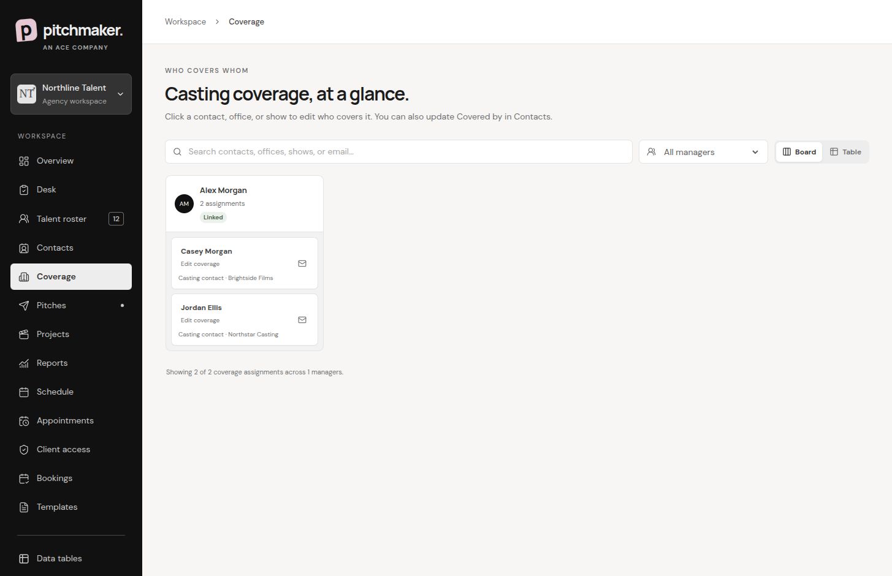This screenshot has width=892, height=576.
Task: Open the Northline Talent workspace switcher
Action: [71, 94]
